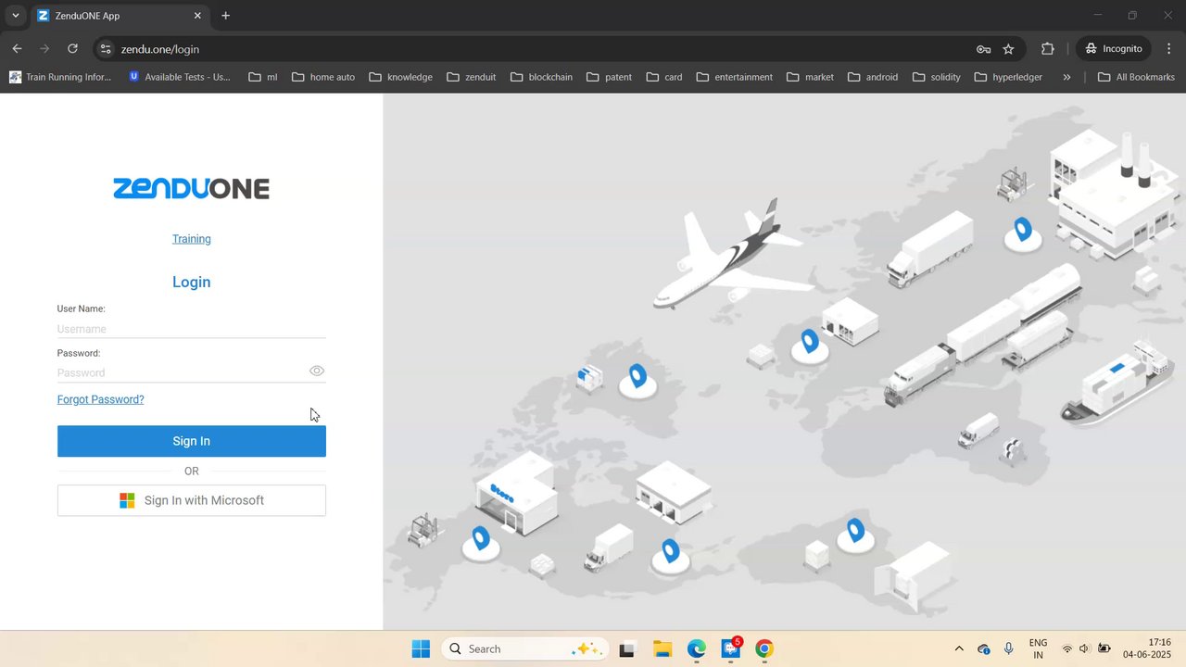Open the Extensions puzzle icon
The width and height of the screenshot is (1186, 667).
(1048, 49)
